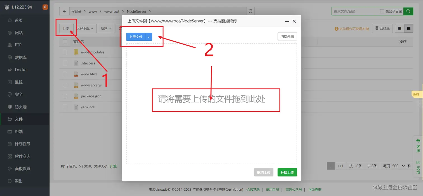Screen dimensions: 423x196
Task: Switch to grid view icon
Action: (x=399, y=28)
